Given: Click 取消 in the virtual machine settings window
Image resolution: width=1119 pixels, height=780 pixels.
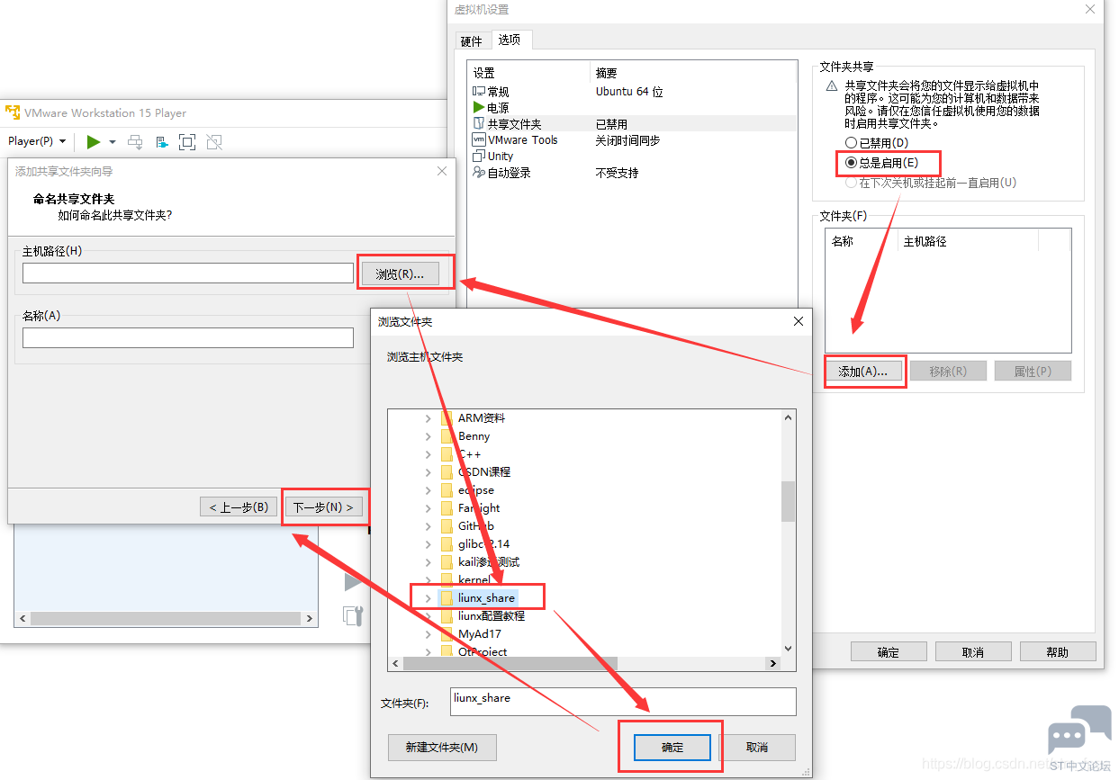Looking at the screenshot, I should (973, 652).
